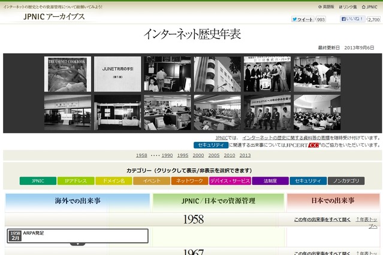Viewport: 383px width, 255px height.
Task: Open all events for year 1958
Action: [x=322, y=220]
